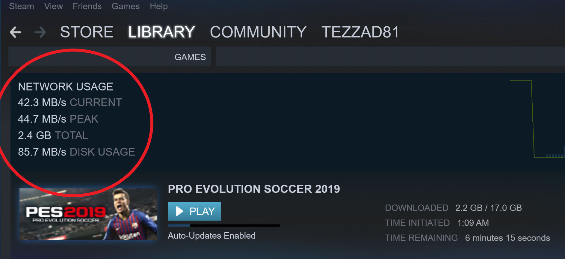
Task: Click the Auto-Updates Enabled label
Action: pos(212,236)
